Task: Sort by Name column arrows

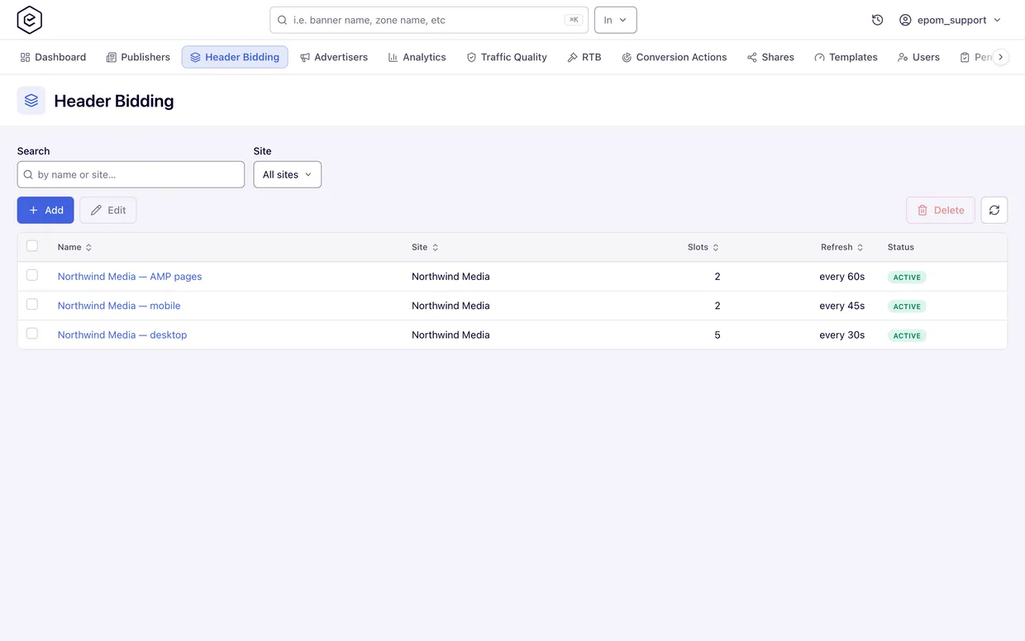Action: pyautogui.click(x=88, y=247)
